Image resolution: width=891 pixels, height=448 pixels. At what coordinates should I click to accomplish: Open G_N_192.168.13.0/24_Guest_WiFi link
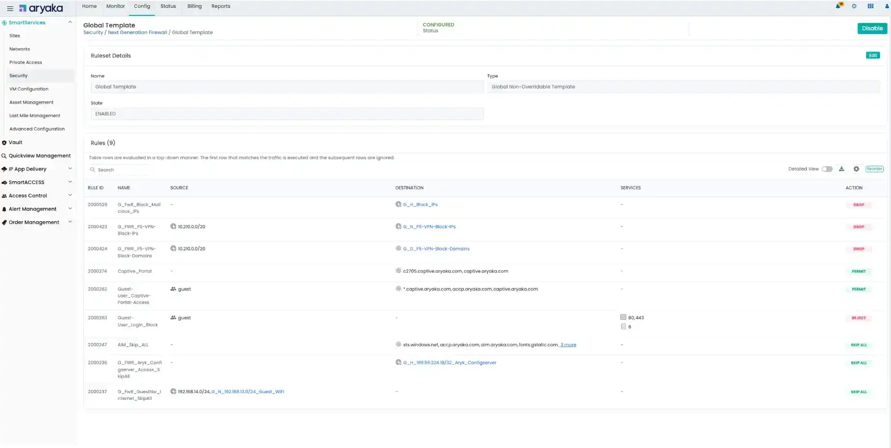tap(248, 392)
